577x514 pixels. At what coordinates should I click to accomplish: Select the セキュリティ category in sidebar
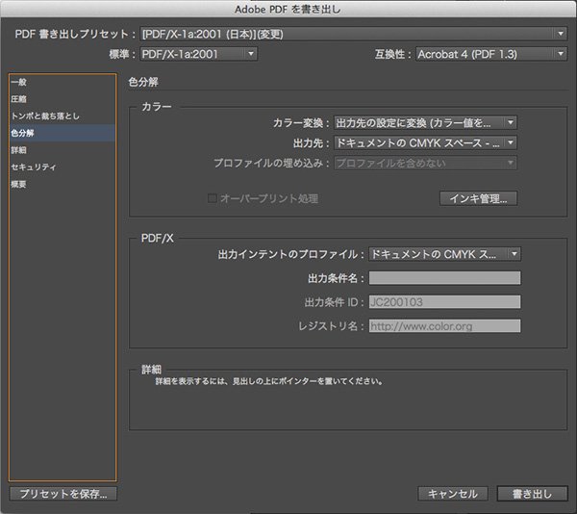coord(63,167)
